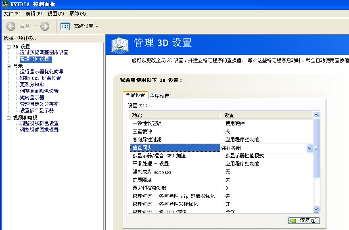
Task: Click the settings list scroll-up arrow
Action: coord(316,115)
